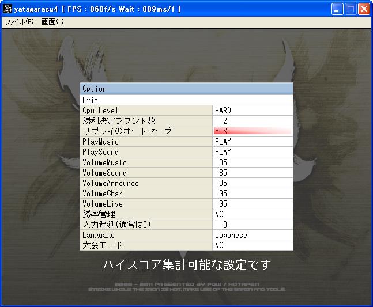The width and height of the screenshot is (373, 307).
Task: Toggle the highlighted YES auto-save value
Action: point(253,131)
